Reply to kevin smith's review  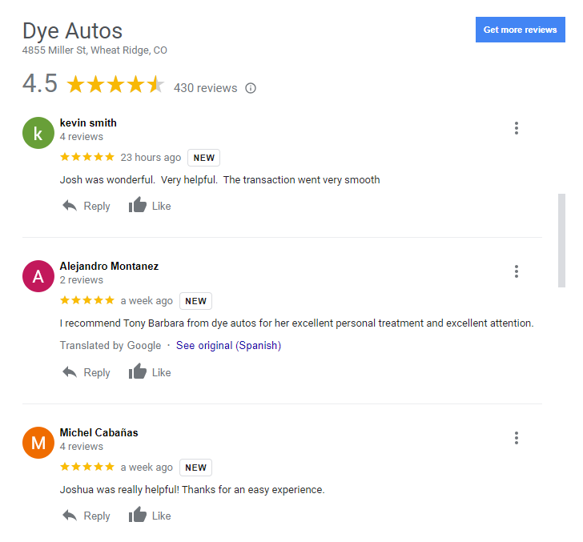[86, 206]
